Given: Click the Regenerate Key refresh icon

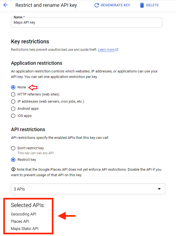Looking at the screenshot, I should tap(97, 5).
